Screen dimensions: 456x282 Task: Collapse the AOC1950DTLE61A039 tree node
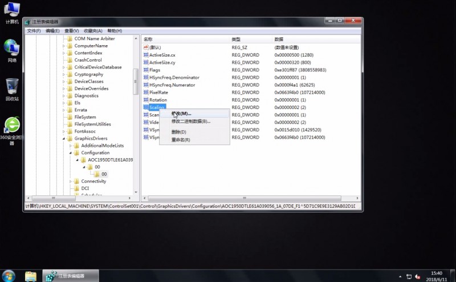click(x=78, y=160)
